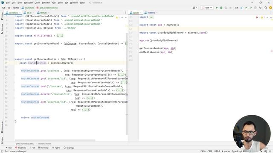Open the test run configuration dropdown
Screen dimensions: 273x153
coord(207,8)
